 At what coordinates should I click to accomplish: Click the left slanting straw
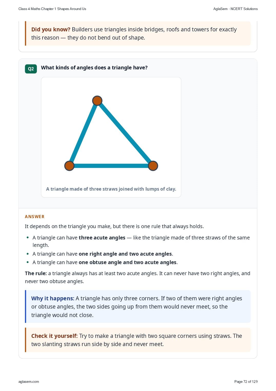tap(83, 133)
